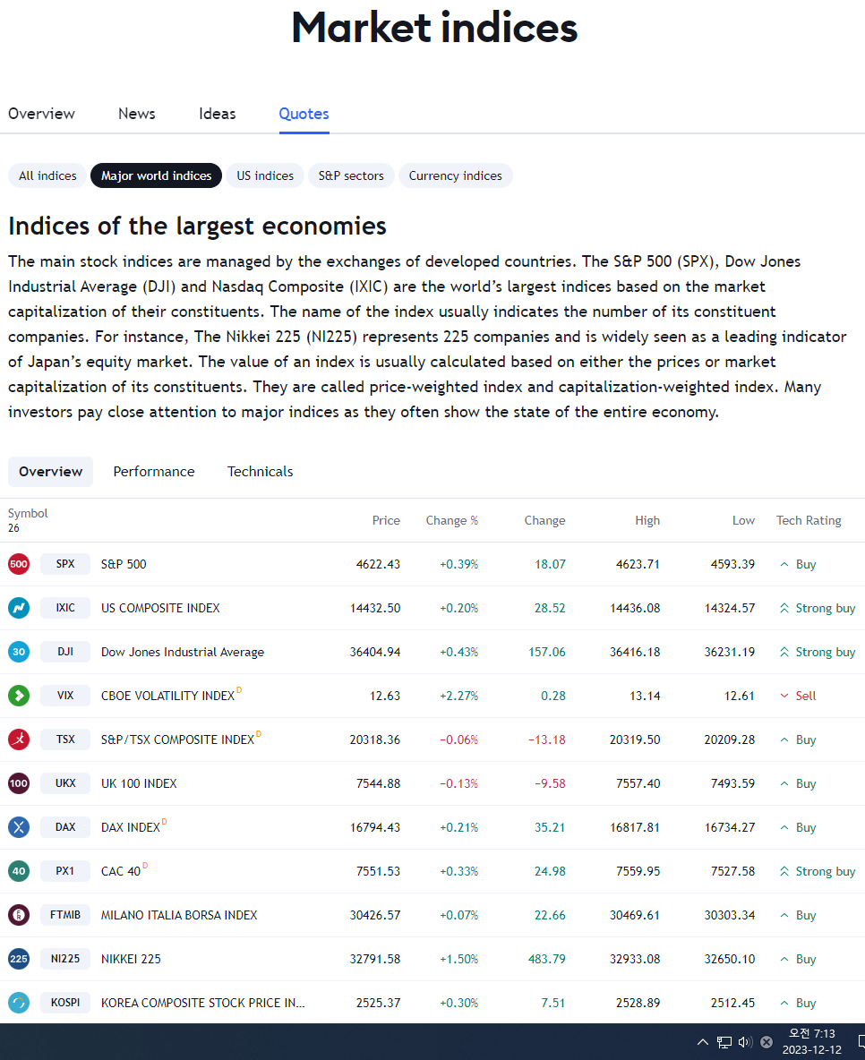Click the UKX dark 100 logo icon

[x=19, y=783]
